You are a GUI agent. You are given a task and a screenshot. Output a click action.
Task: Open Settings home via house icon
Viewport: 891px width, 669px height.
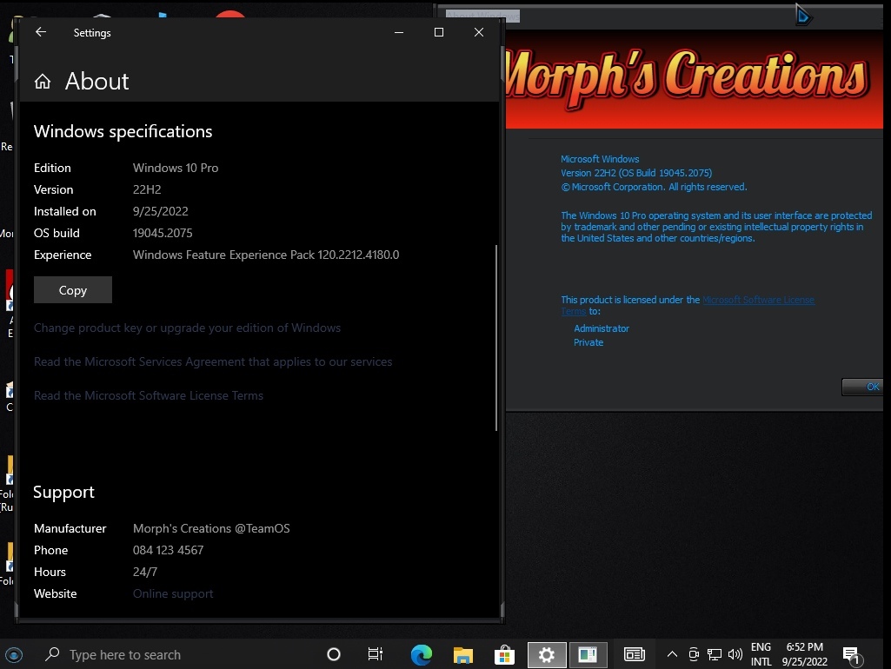[43, 82]
